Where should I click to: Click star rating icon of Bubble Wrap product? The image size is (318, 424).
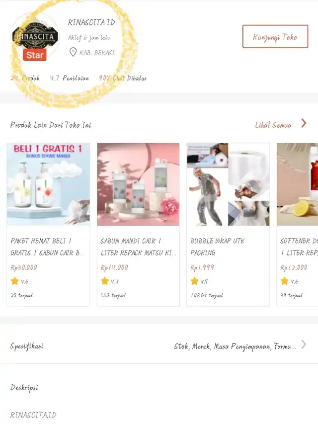[194, 281]
